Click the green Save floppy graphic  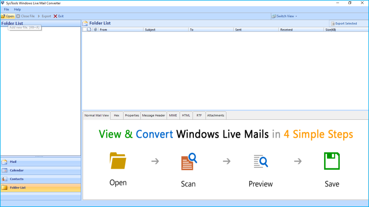tap(332, 161)
